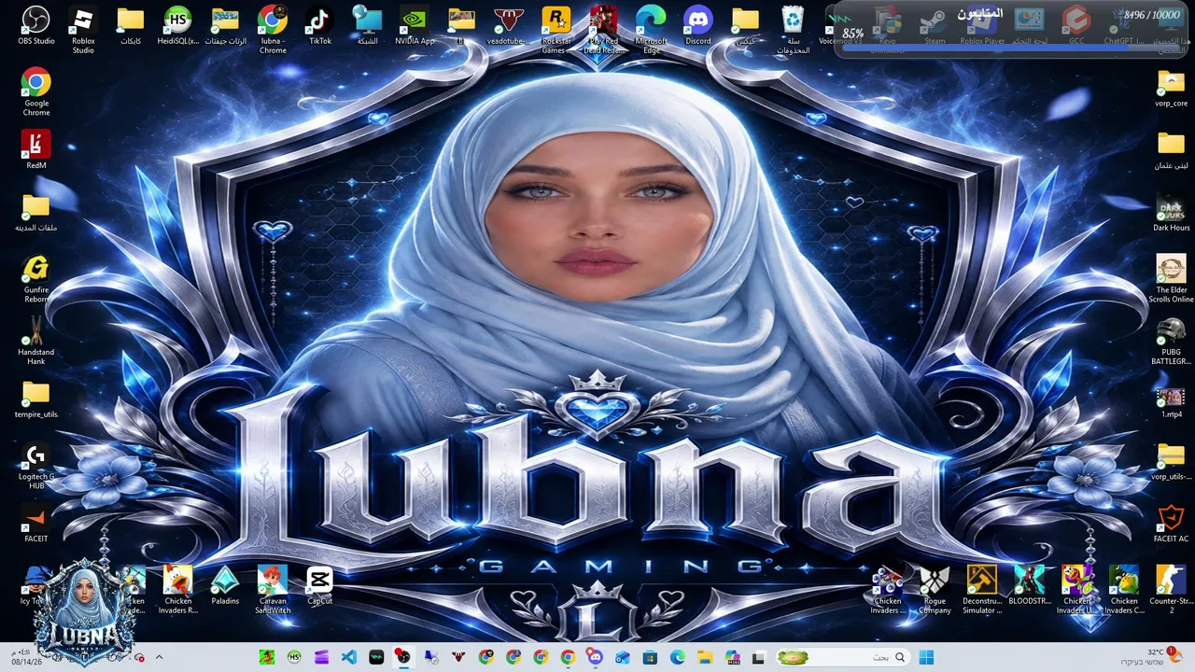The height and width of the screenshot is (672, 1195).
Task: Select the Chicken Invaders R... shortcut
Action: 177,590
